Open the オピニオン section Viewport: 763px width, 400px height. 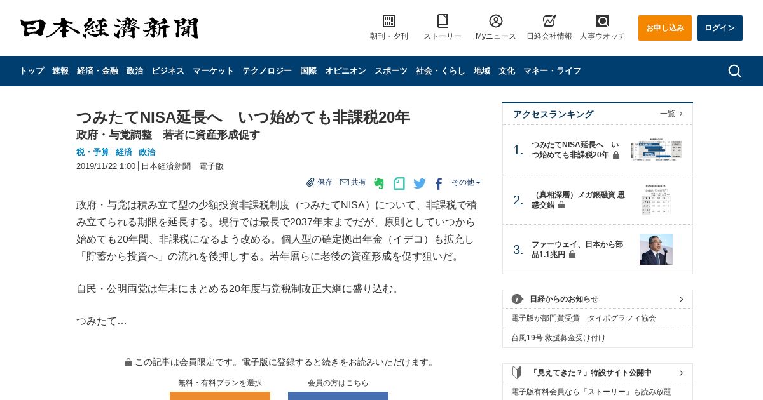click(345, 71)
